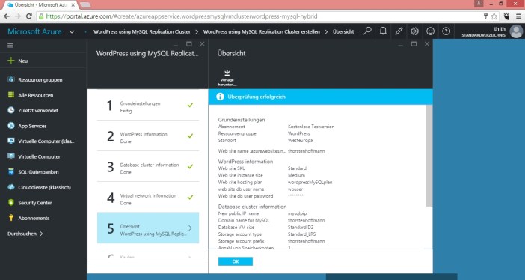
Task: Click value mysqlpip
Action: pos(298,213)
